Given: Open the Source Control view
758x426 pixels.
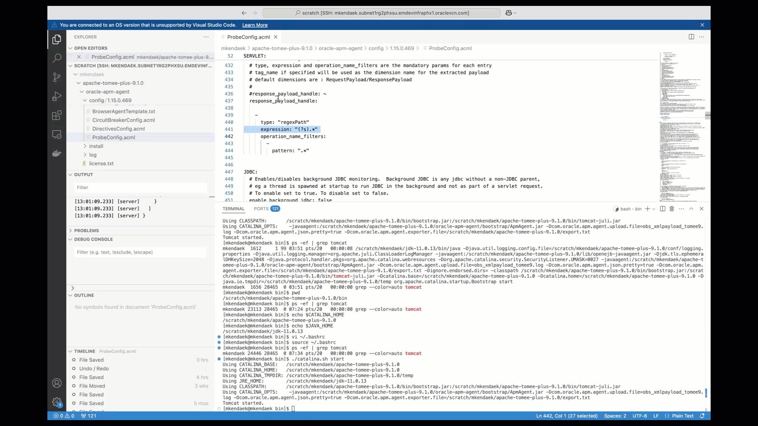Looking at the screenshot, I should pos(57,77).
